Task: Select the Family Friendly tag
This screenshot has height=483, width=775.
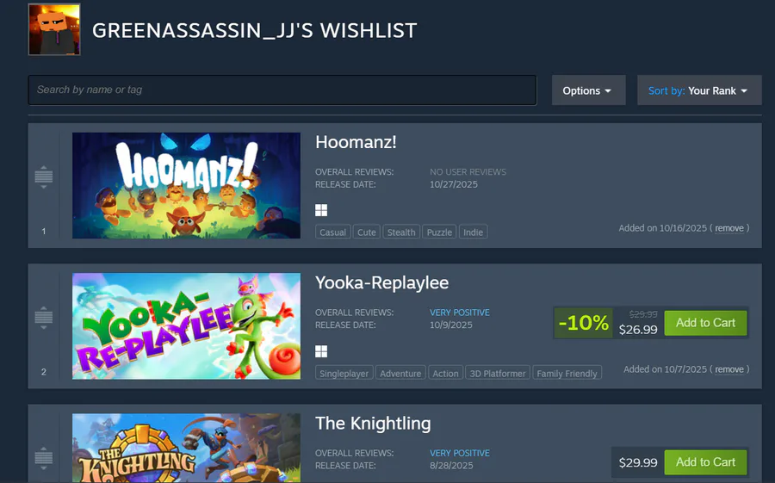Action: pyautogui.click(x=567, y=374)
